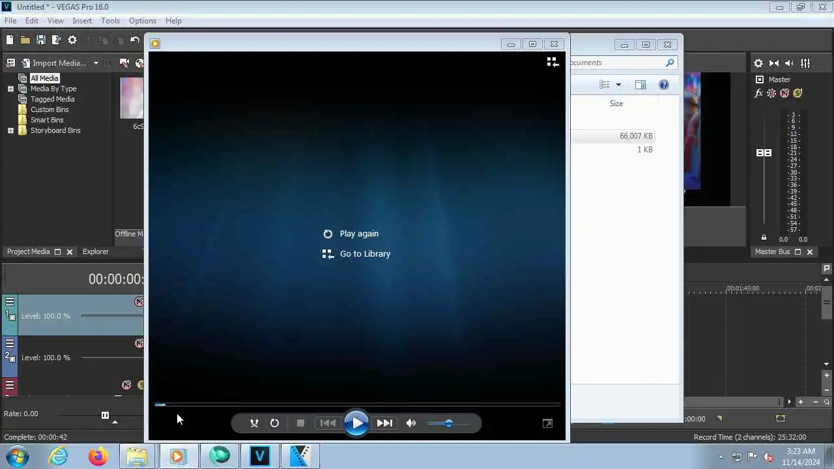Select the media thumbnail in Project Media
This screenshot has height=469, width=834.
pos(132,98)
